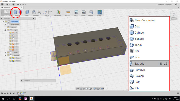Expand the Bodies folder
The height and width of the screenshot is (101, 180).
[5, 52]
